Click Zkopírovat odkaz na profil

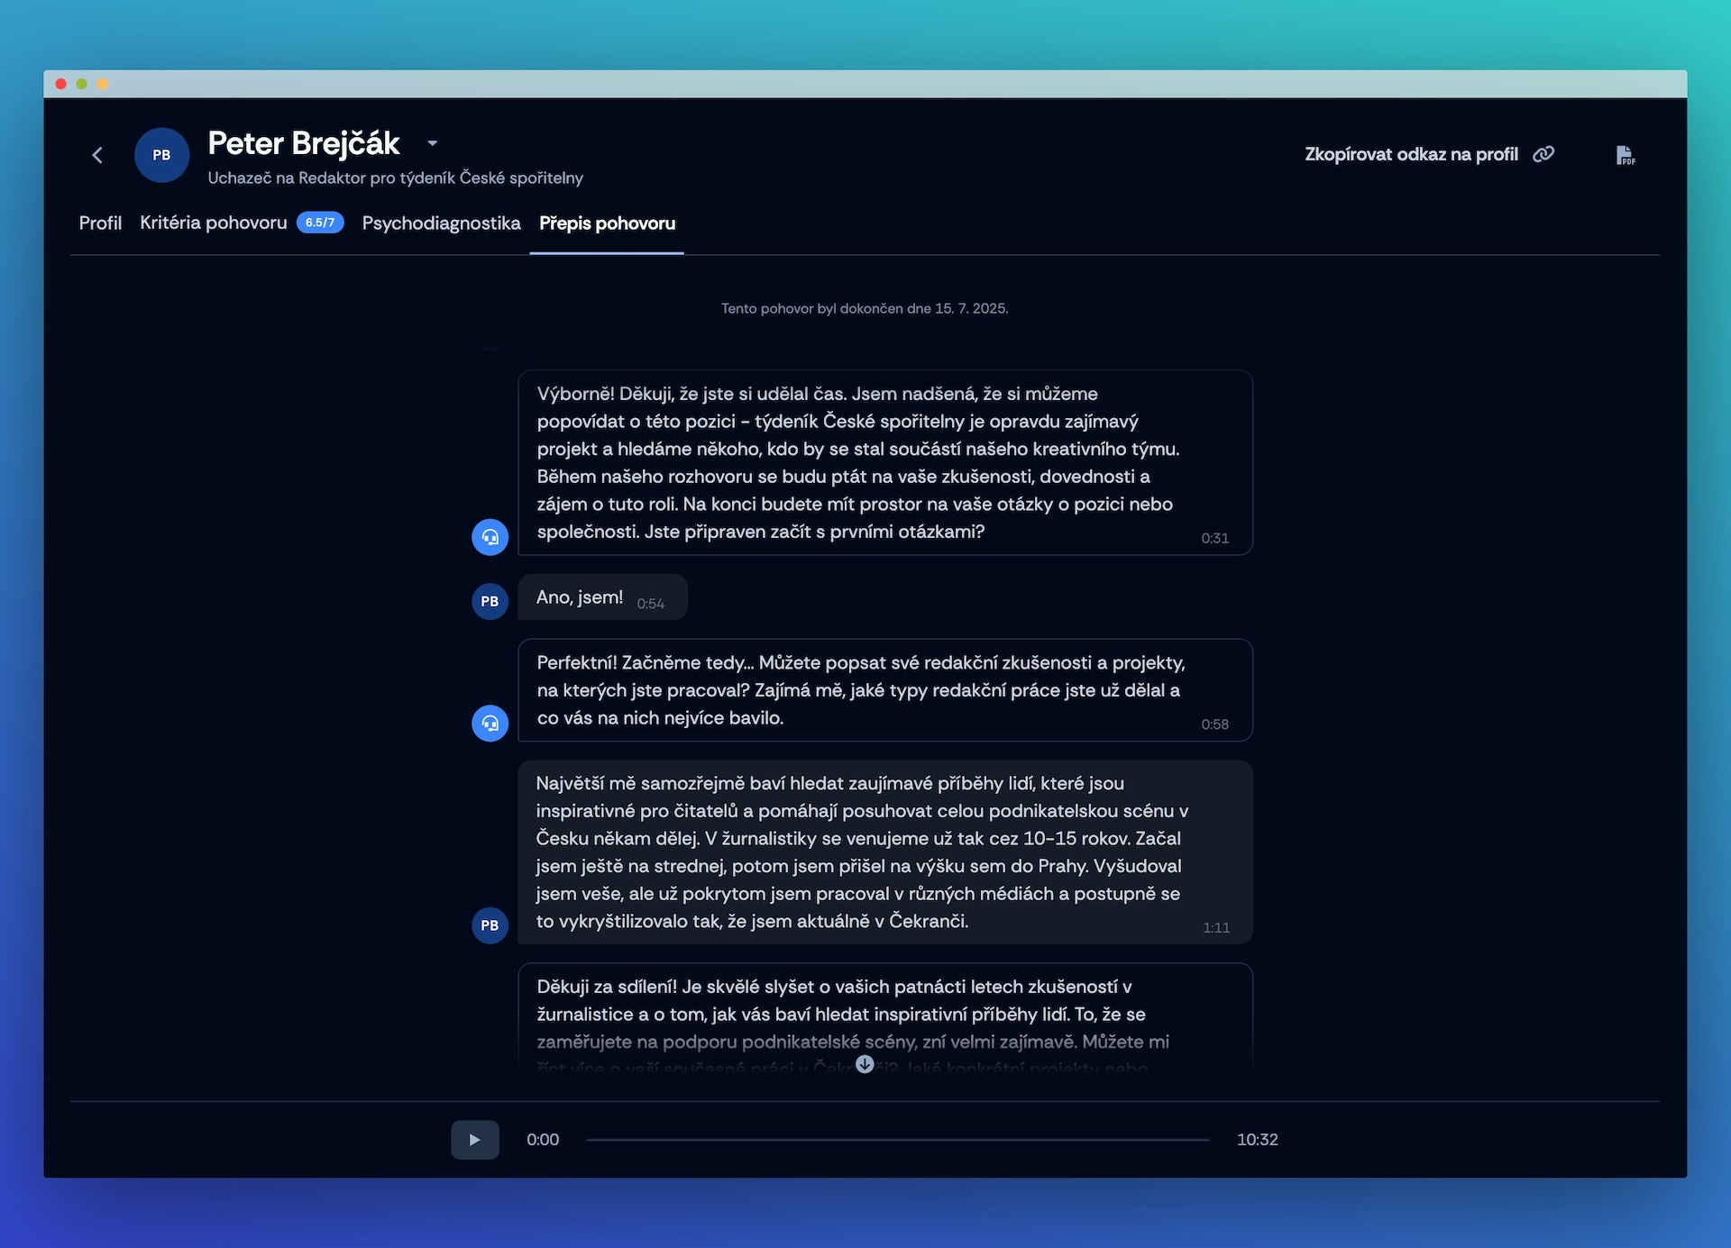(1411, 154)
